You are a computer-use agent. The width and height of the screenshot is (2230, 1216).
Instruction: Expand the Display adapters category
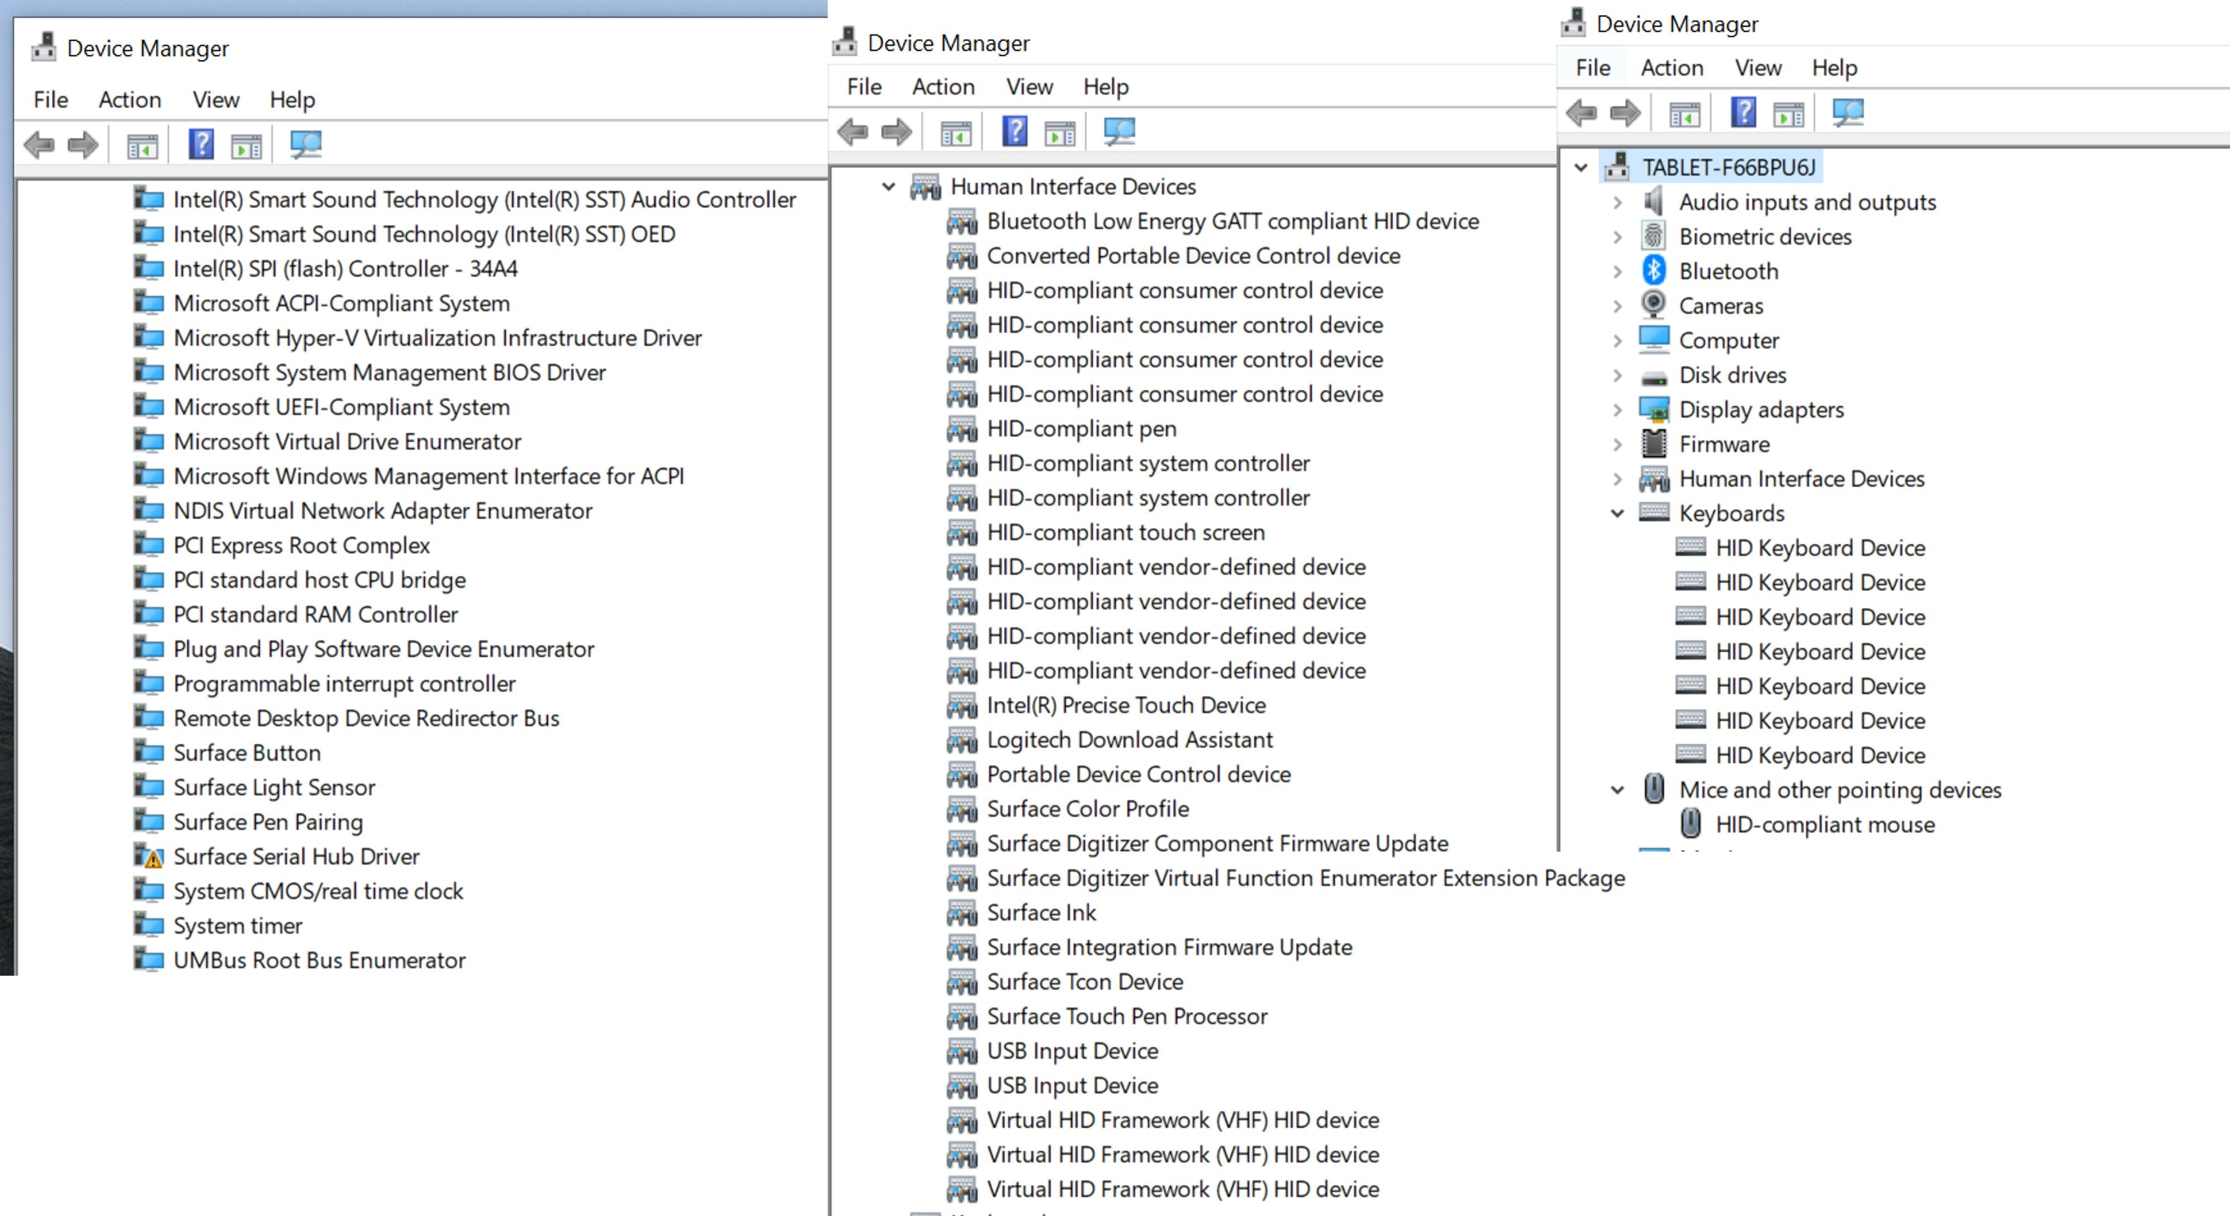click(x=1617, y=410)
